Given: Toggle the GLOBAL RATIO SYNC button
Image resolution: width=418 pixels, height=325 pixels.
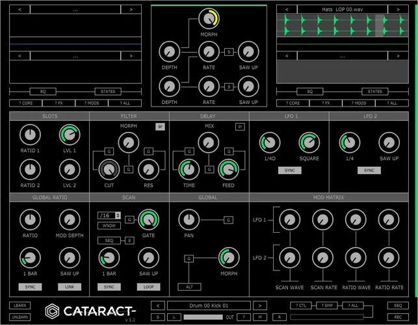Looking at the screenshot, I should point(30,287).
